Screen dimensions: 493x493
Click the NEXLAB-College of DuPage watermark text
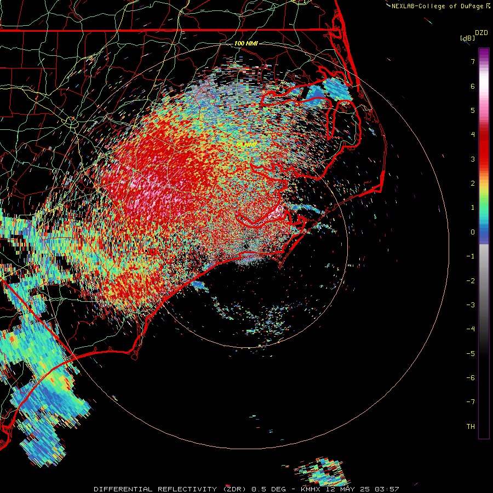coord(437,6)
